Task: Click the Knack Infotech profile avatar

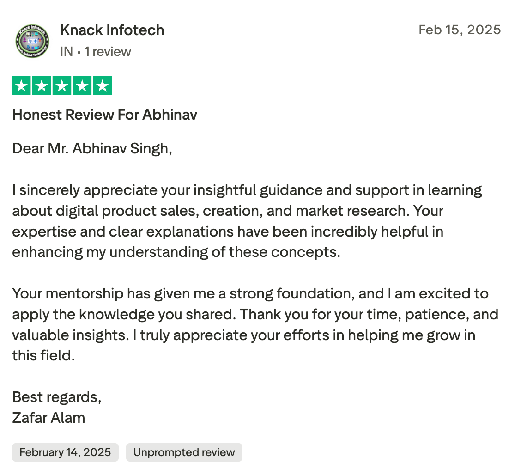Action: click(x=32, y=41)
